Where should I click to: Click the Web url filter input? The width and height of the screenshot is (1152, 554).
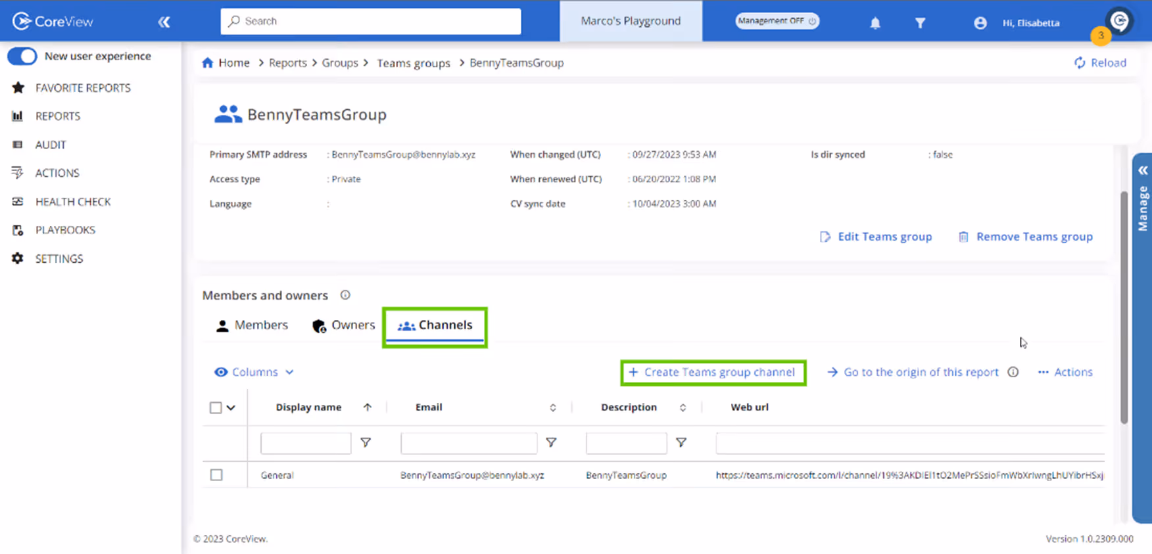910,443
